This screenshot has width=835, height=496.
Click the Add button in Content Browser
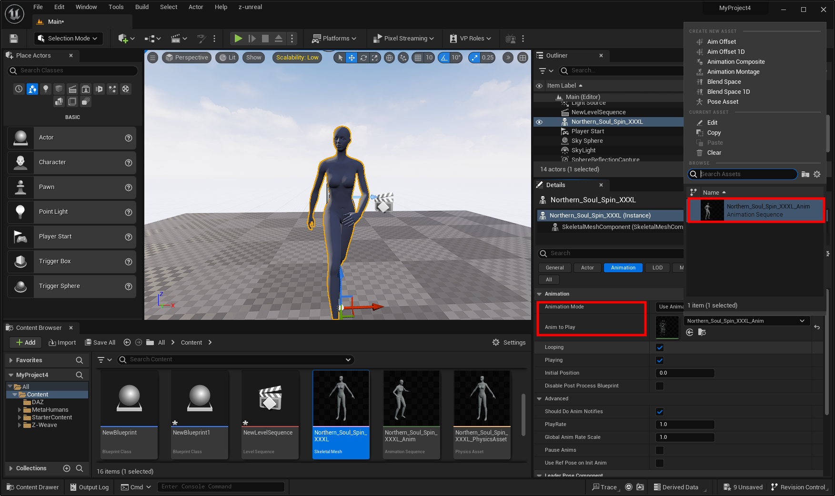coord(26,342)
